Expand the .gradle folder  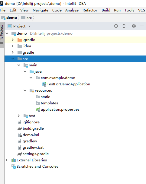[x=13, y=40]
